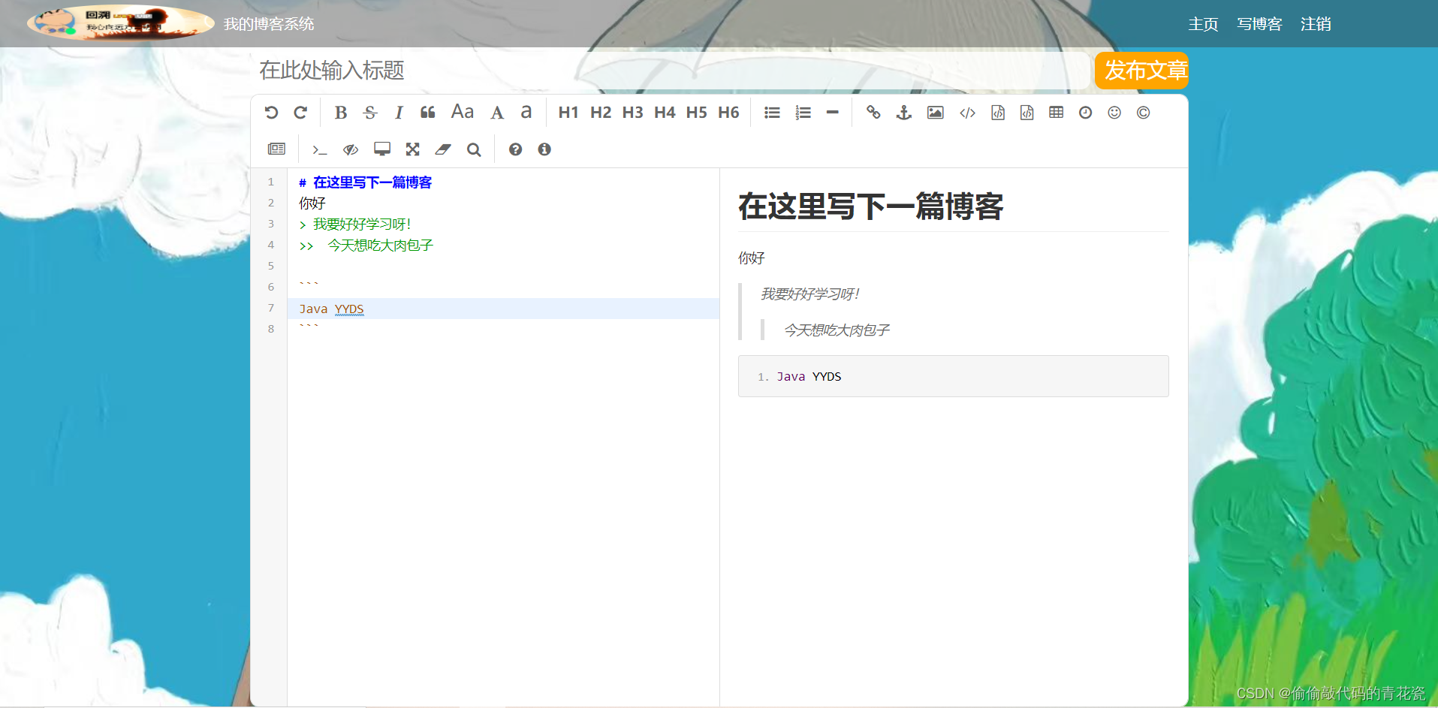1438x708 pixels.
Task: Open editor search
Action: coord(474,149)
